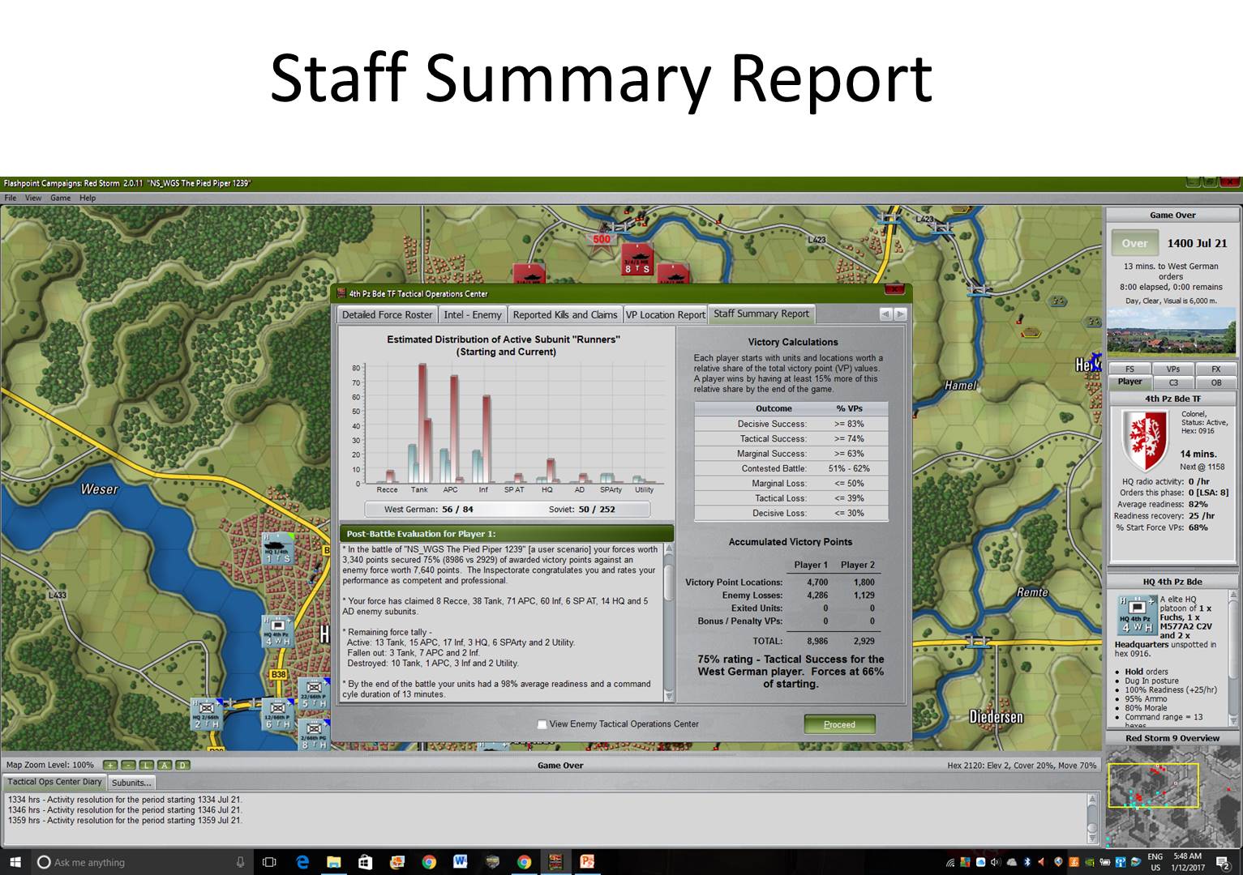This screenshot has height=875, width=1243.
Task: Click the Cortana microphone icon
Action: click(241, 862)
